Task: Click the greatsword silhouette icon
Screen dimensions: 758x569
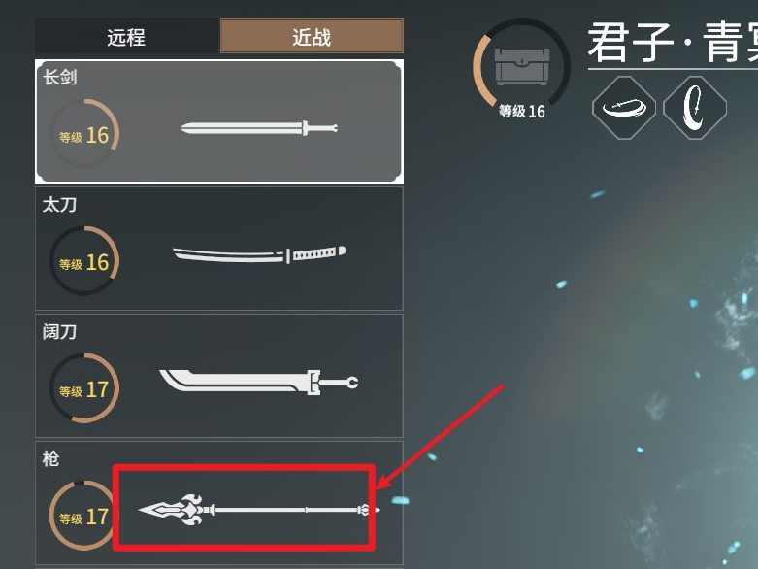Action: [x=259, y=382]
